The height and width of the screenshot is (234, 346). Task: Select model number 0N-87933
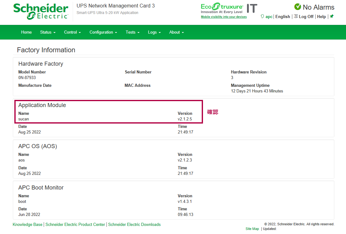[27, 77]
